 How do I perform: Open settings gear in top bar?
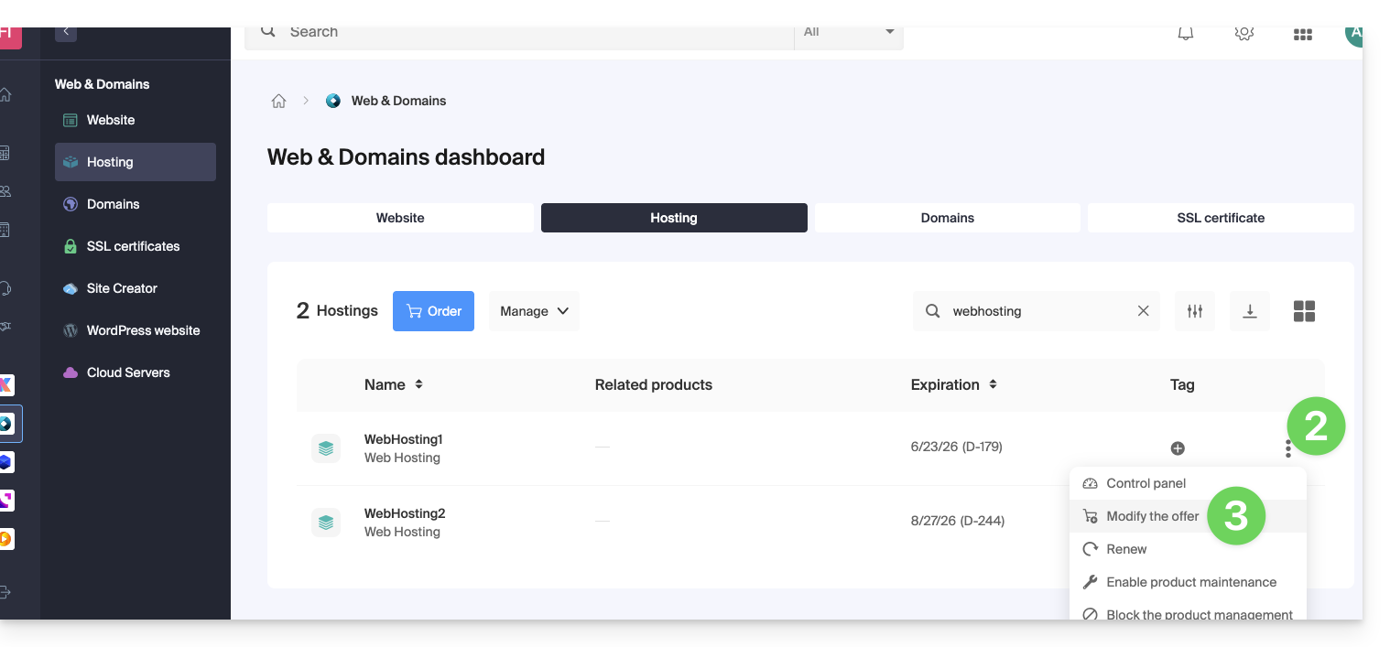point(1243,34)
